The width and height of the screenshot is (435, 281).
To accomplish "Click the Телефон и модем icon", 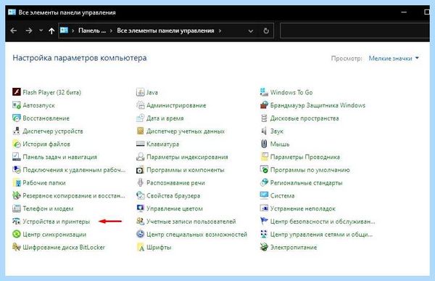I will (17, 208).
